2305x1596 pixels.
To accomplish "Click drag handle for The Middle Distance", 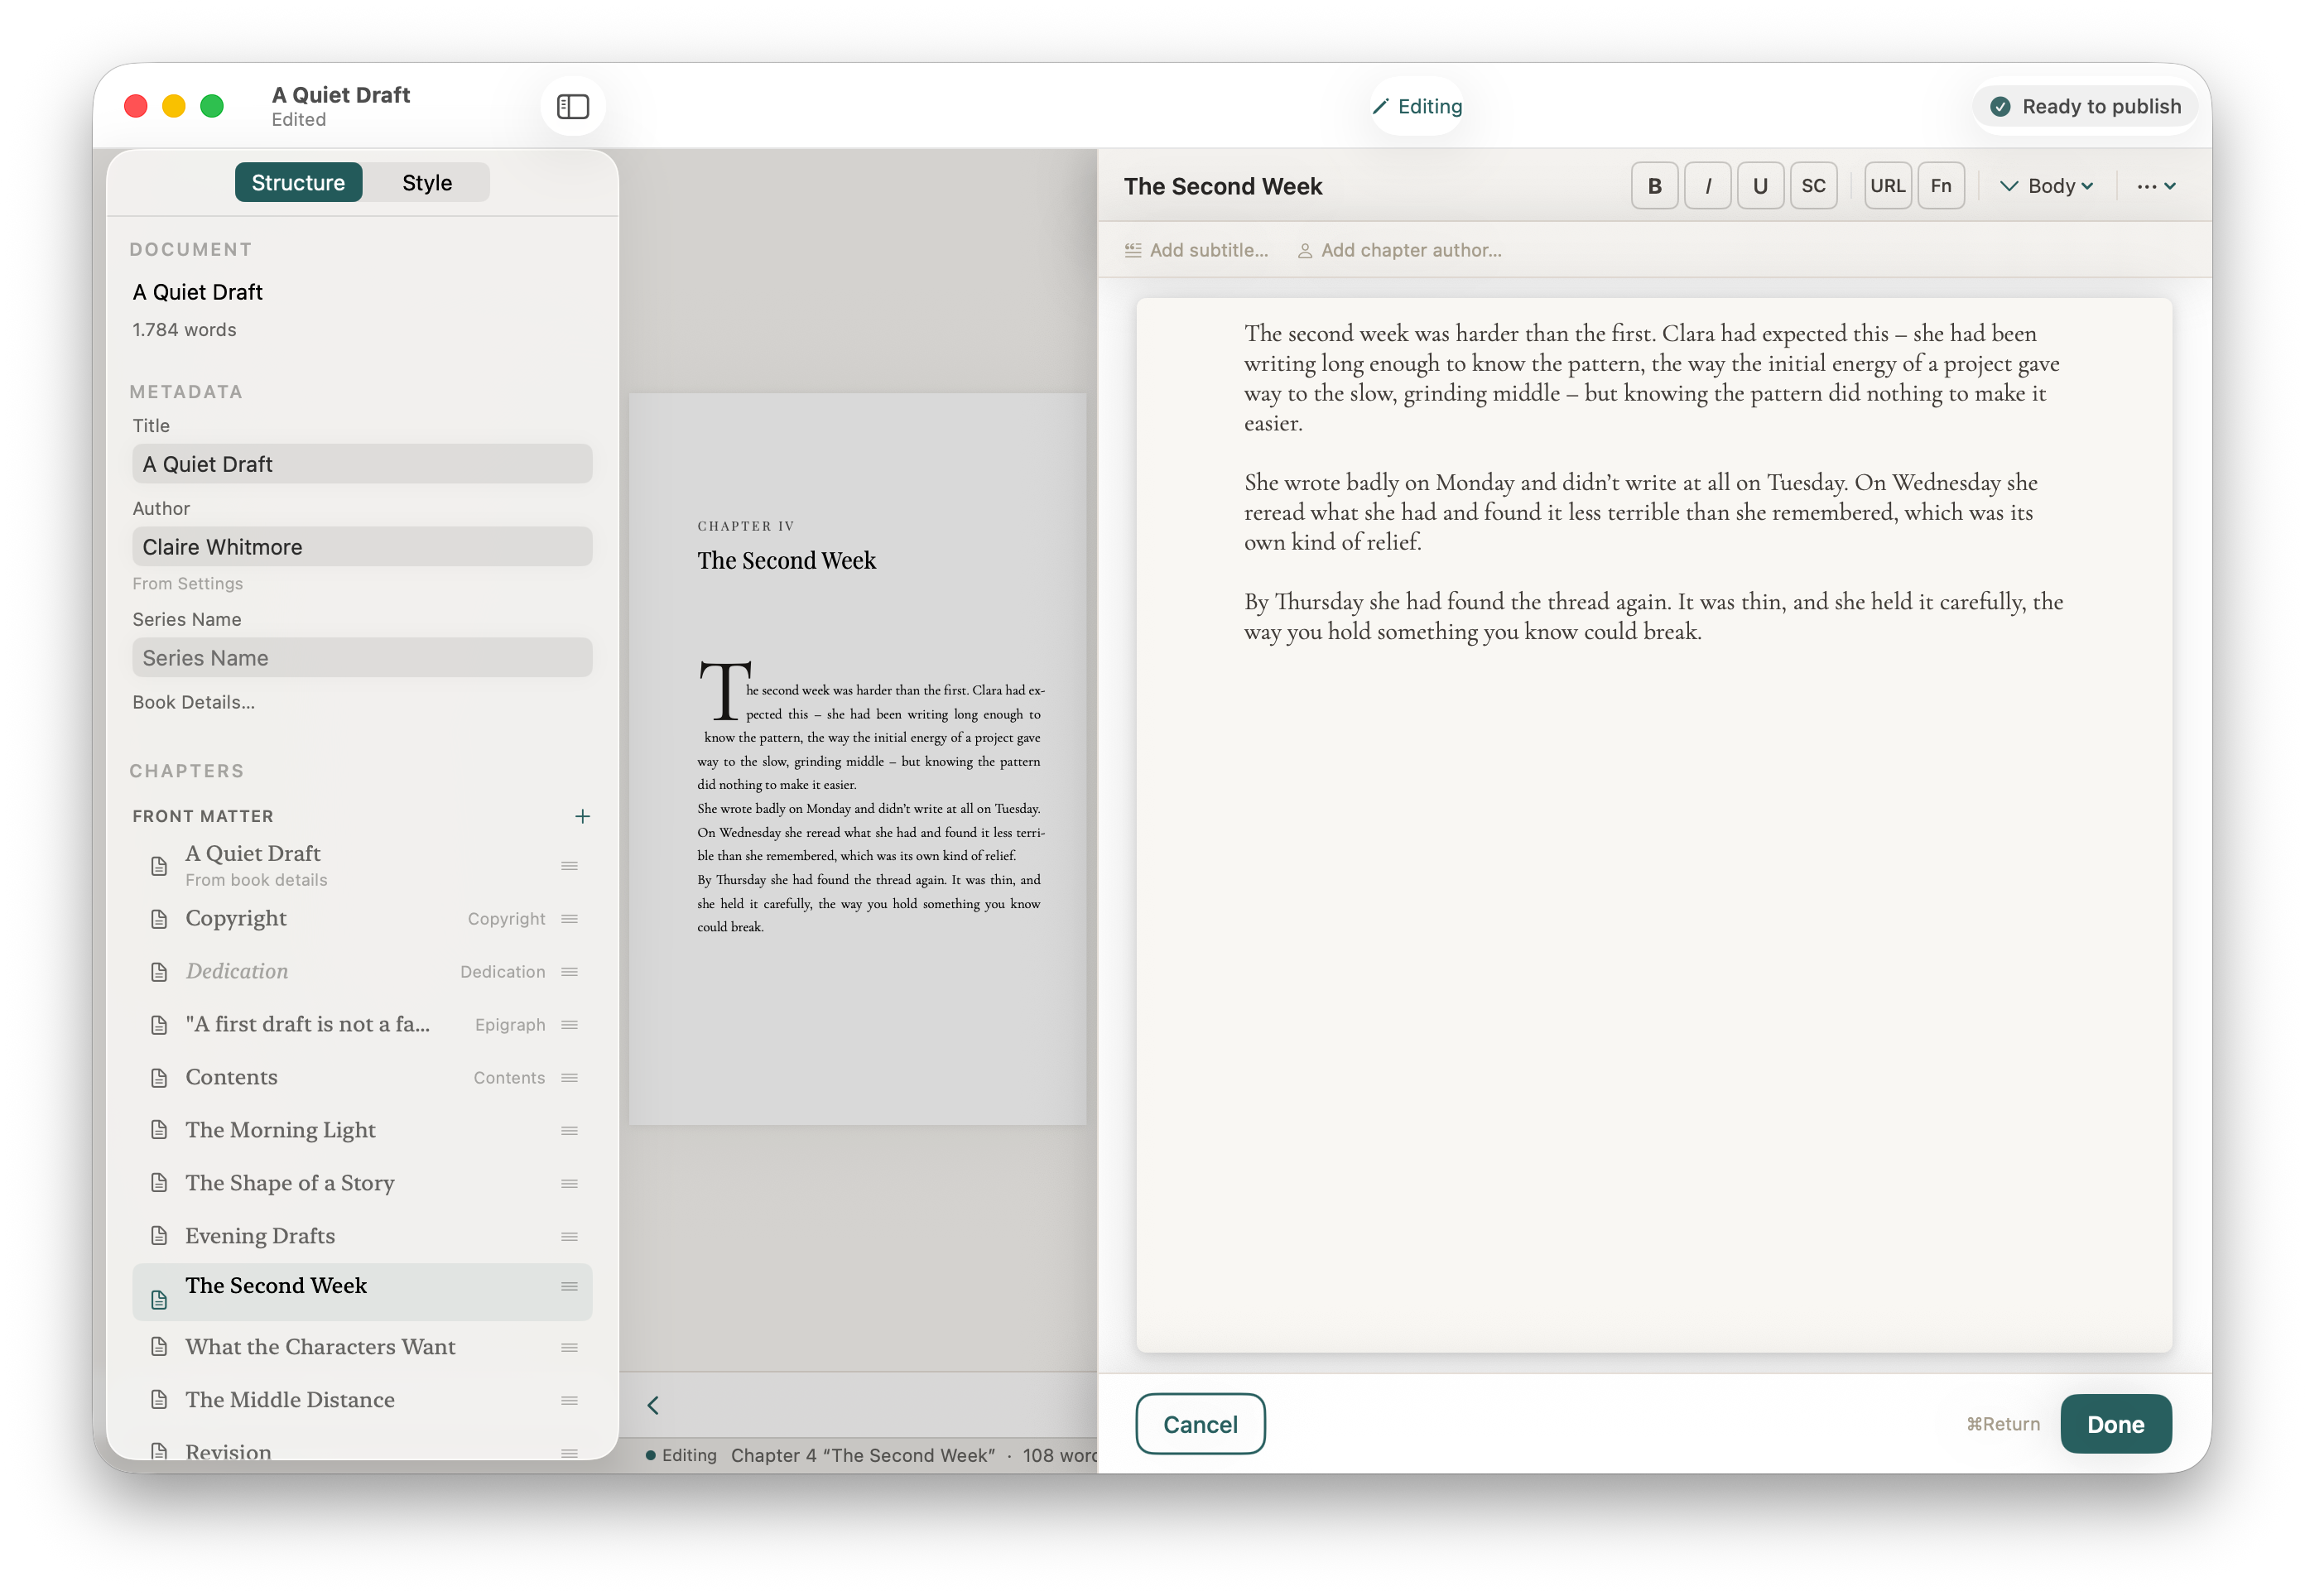I will (570, 1401).
